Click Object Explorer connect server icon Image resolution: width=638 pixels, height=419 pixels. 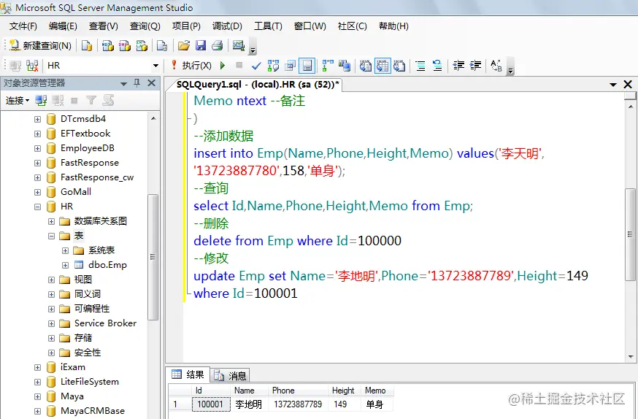[x=41, y=100]
